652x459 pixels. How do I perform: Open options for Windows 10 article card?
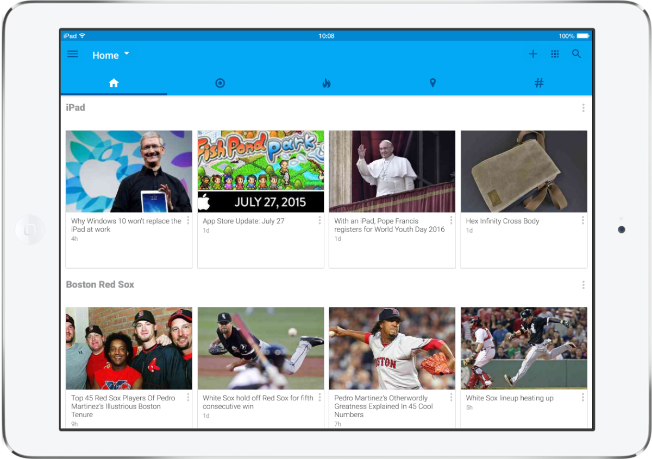(188, 220)
